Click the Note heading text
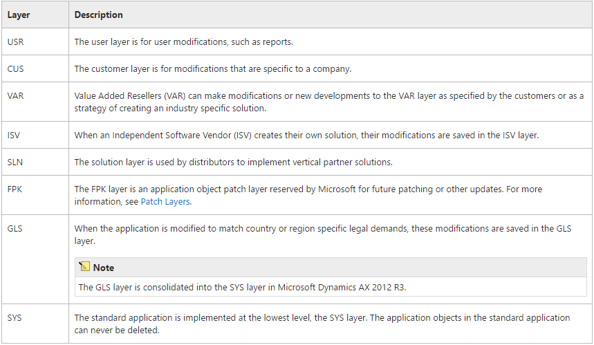 click(104, 268)
